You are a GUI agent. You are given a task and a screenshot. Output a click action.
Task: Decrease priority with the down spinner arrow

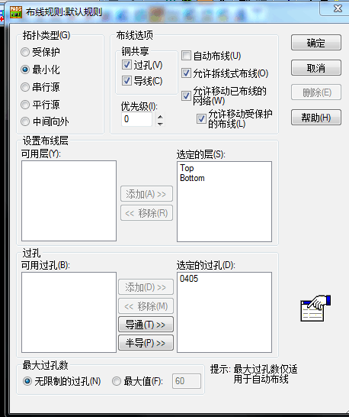tap(160, 123)
